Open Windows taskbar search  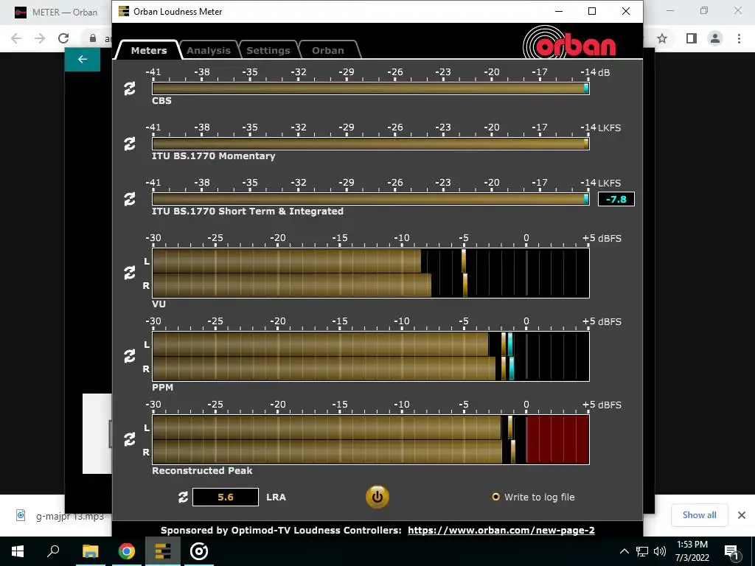53,551
